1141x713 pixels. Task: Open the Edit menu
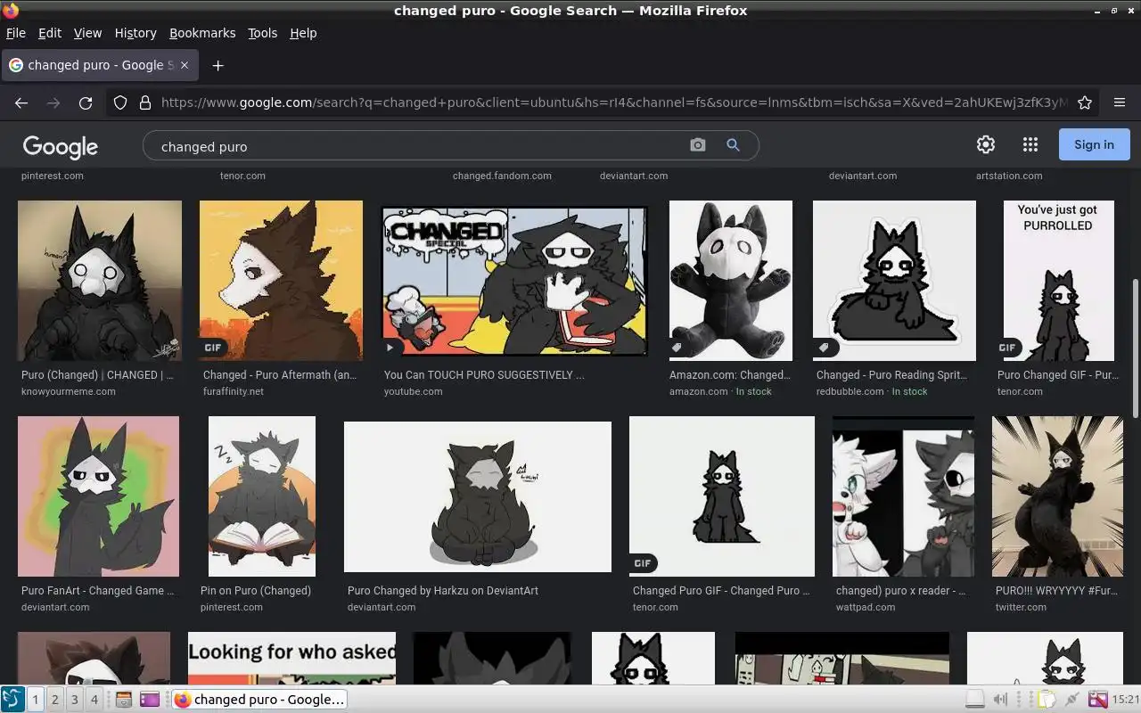[x=50, y=33]
